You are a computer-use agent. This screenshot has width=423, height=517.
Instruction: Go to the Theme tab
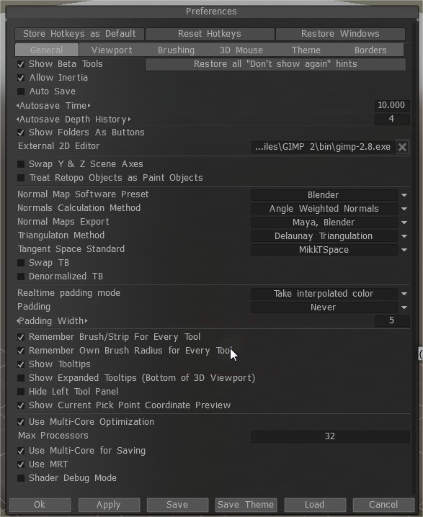click(x=306, y=50)
